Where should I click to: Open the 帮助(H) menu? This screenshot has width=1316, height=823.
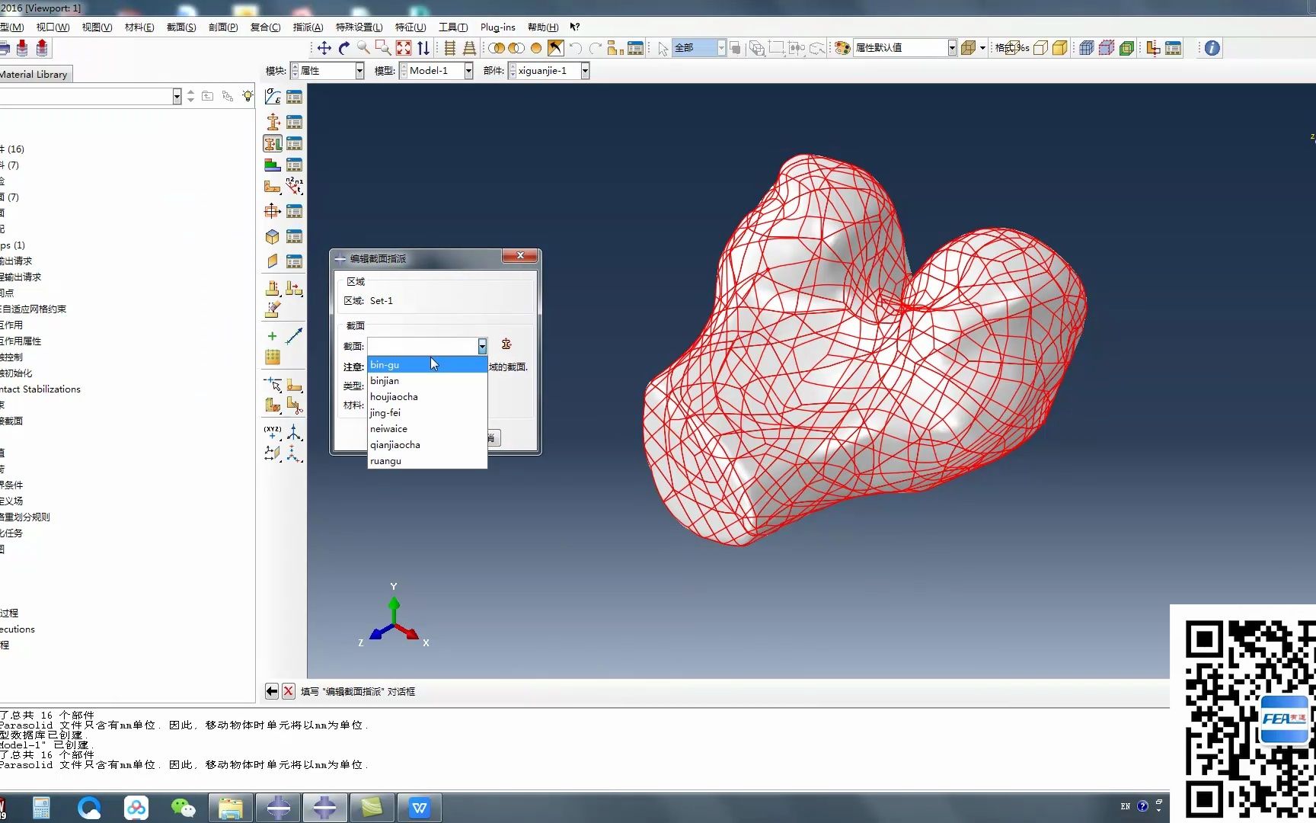(x=543, y=27)
